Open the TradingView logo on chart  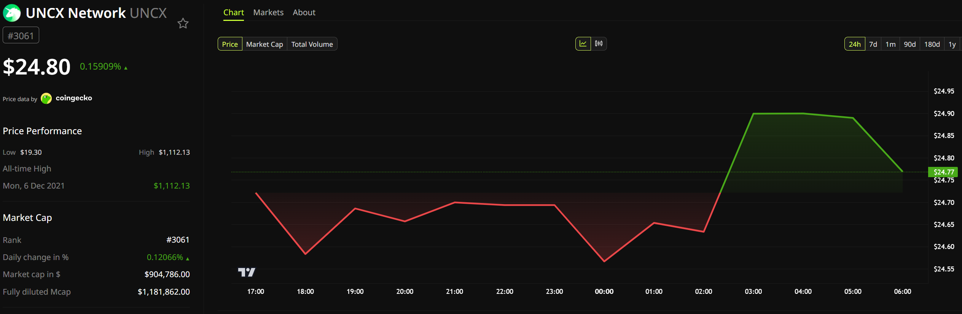coord(247,272)
